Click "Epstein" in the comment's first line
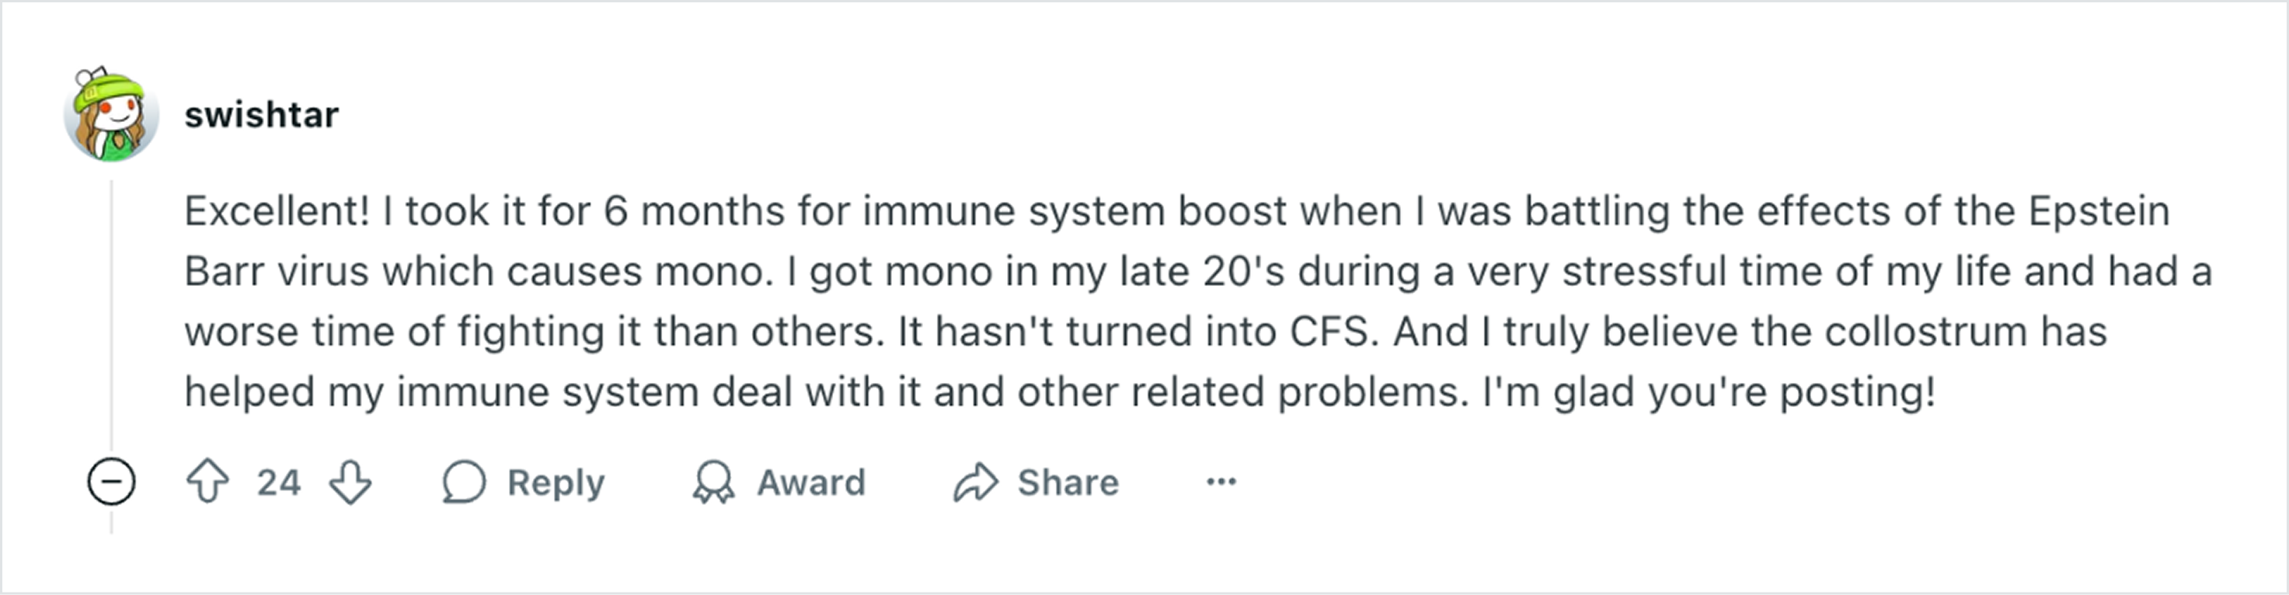This screenshot has width=2289, height=595. pos(2098,211)
